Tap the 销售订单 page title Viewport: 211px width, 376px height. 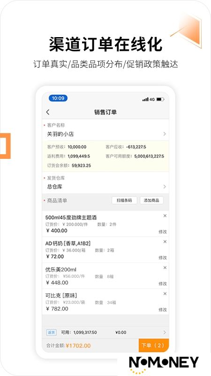click(105, 112)
